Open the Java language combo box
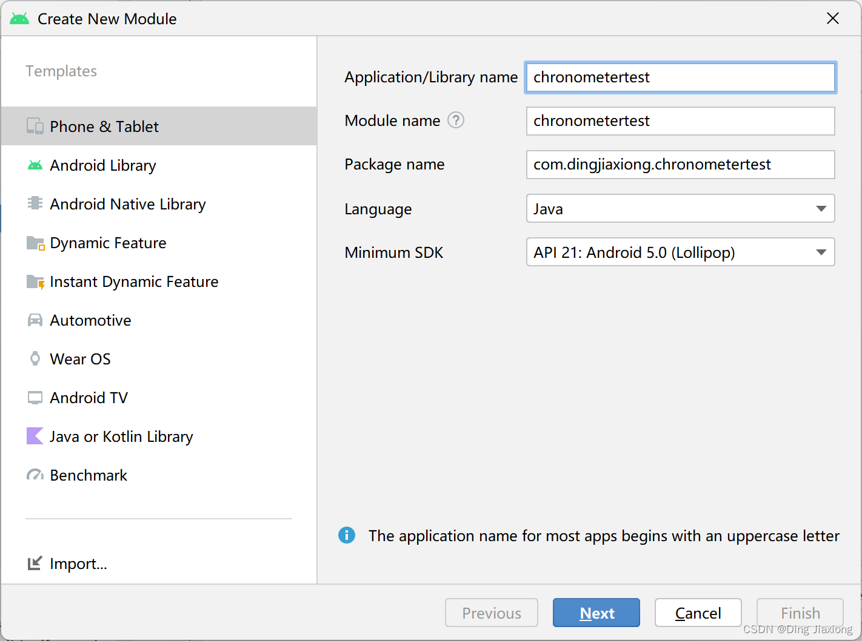The width and height of the screenshot is (862, 641). [x=680, y=208]
